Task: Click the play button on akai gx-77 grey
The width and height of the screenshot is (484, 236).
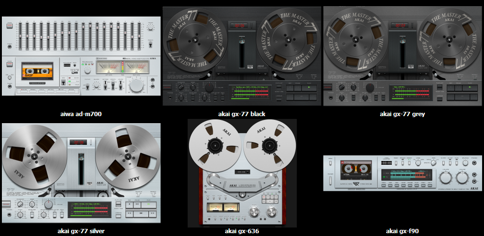Action: (x=470, y=88)
